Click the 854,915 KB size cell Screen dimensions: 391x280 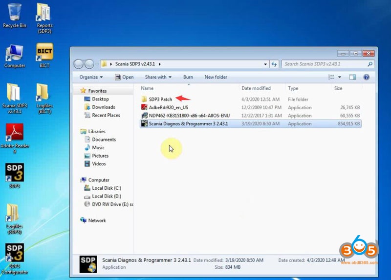click(348, 123)
